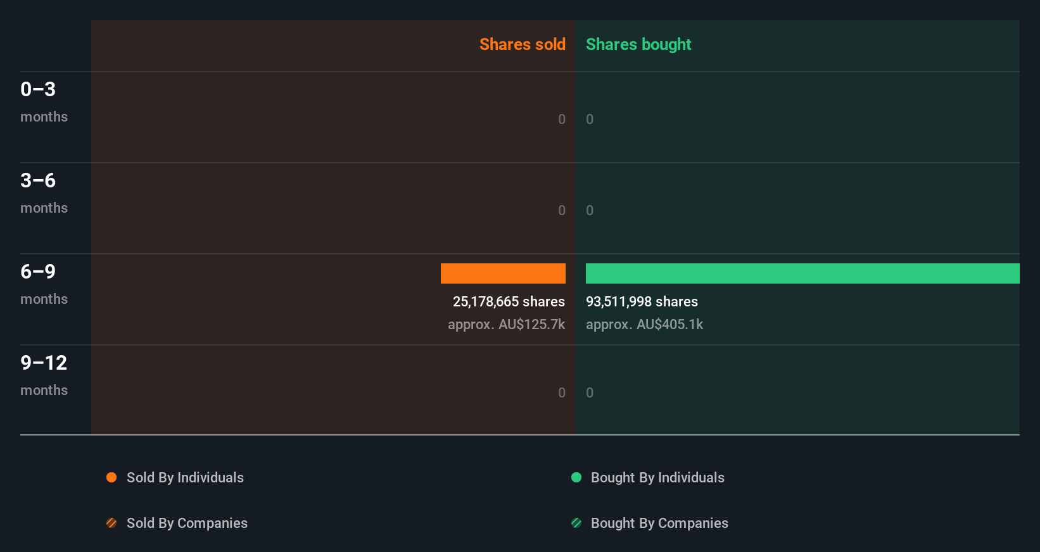
Task: Click the striped Sold By Companies legend icon
Action: [111, 523]
